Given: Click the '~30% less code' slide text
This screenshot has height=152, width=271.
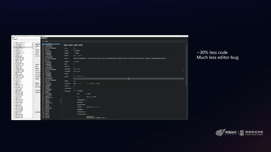Looking at the screenshot, I should pyautogui.click(x=212, y=52).
